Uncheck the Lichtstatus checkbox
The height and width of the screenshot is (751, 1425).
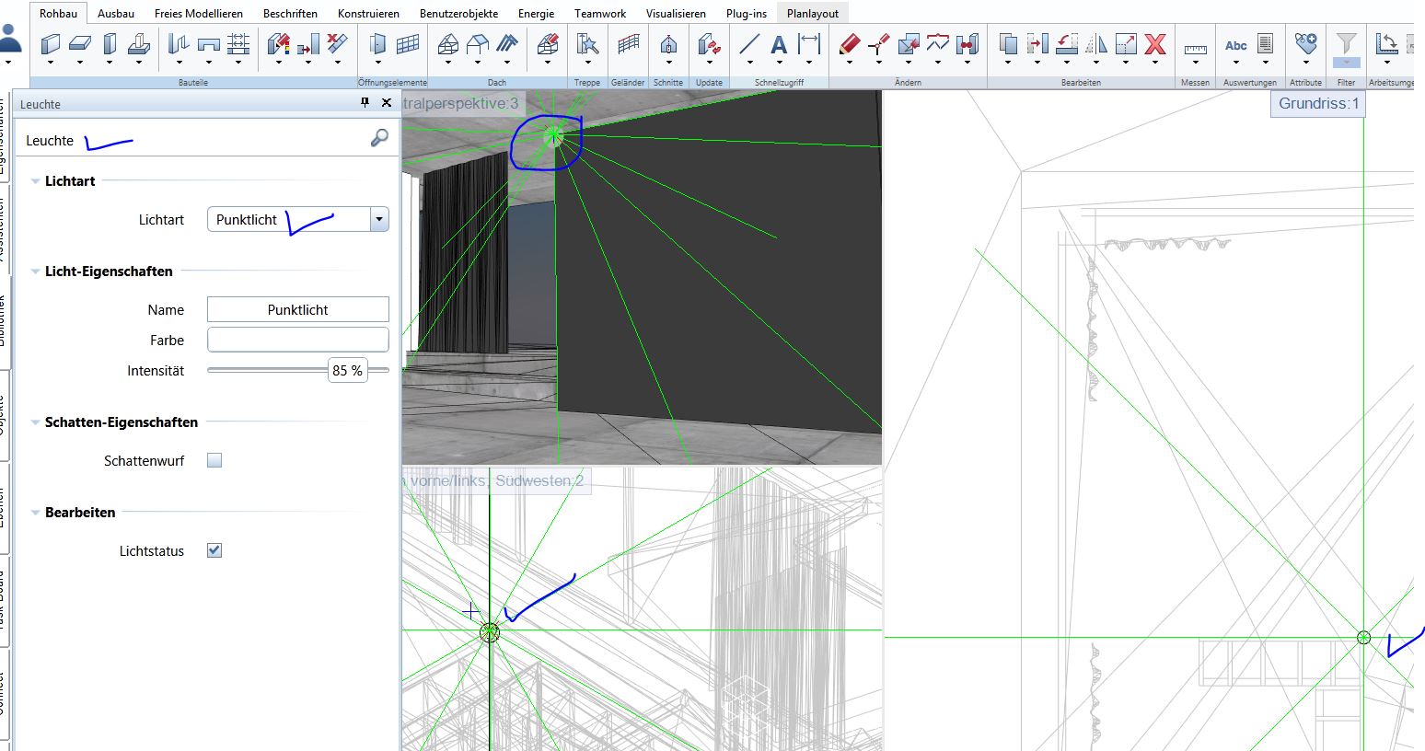[x=214, y=550]
